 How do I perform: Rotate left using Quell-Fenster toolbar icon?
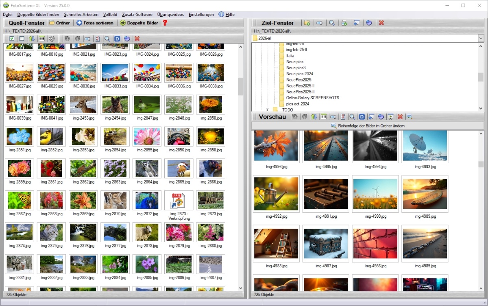tap(67, 39)
